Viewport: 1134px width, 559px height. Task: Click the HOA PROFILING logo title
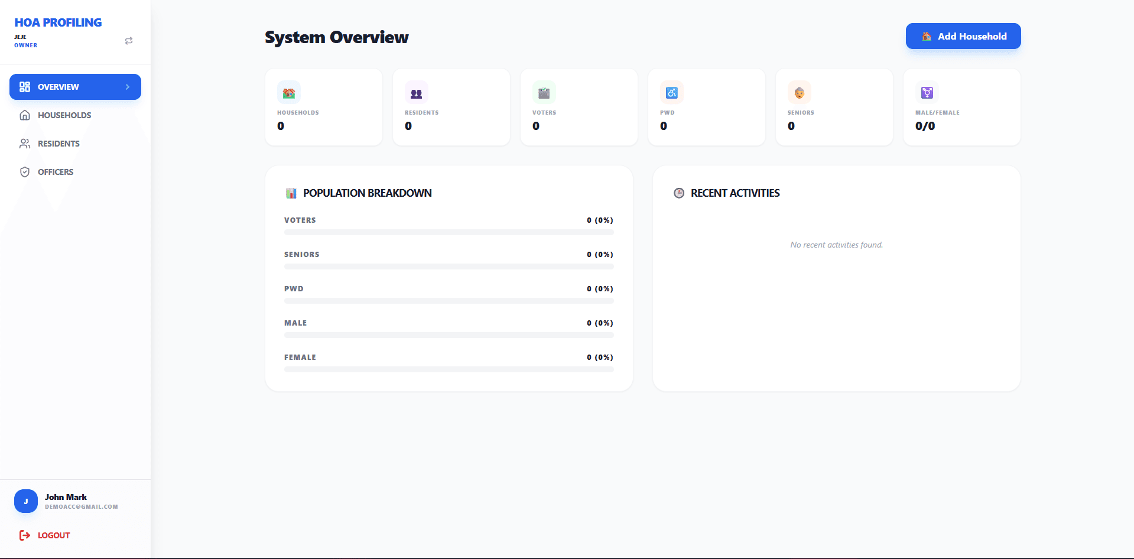coord(58,22)
